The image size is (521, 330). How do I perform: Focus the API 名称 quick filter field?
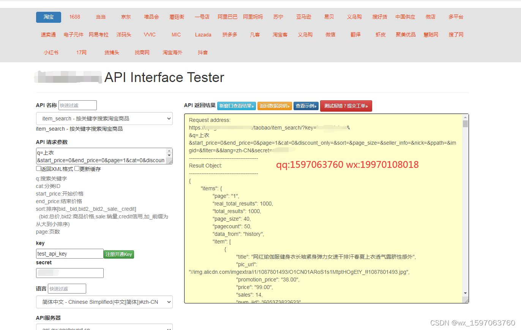click(x=77, y=105)
